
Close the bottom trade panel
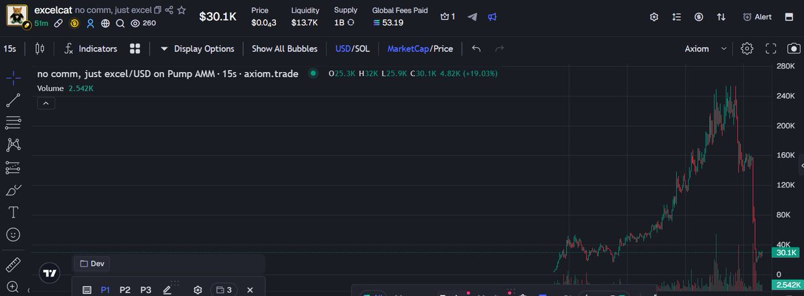250,290
